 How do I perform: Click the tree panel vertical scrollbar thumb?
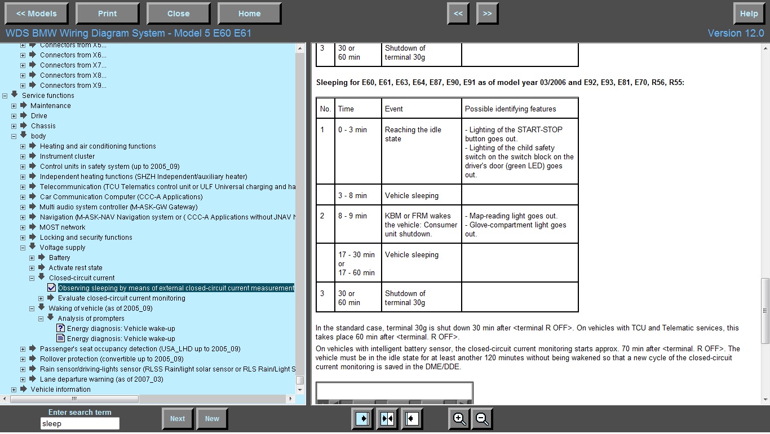tap(300, 380)
